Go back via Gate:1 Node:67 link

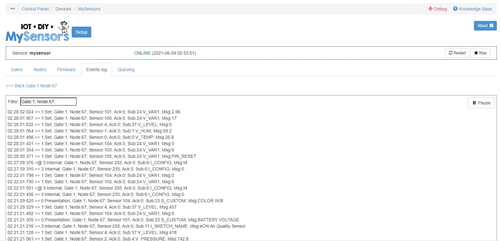(31, 86)
